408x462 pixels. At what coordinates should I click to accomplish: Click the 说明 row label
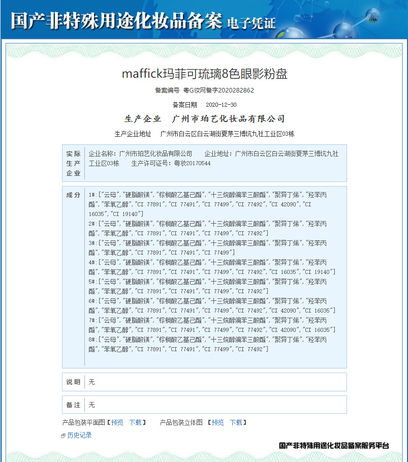pyautogui.click(x=73, y=382)
